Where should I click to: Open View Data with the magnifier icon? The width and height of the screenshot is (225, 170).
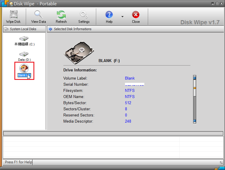coord(38,17)
